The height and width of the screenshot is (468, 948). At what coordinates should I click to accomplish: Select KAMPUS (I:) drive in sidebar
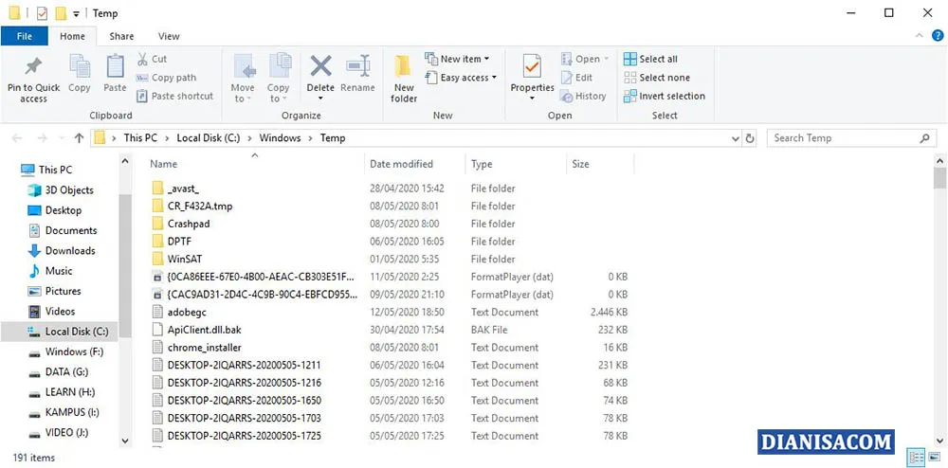coord(64,412)
